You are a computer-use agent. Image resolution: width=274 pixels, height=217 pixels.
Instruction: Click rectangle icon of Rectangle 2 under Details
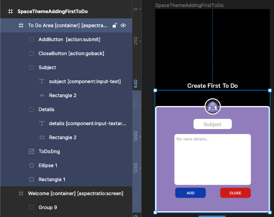click(42, 137)
